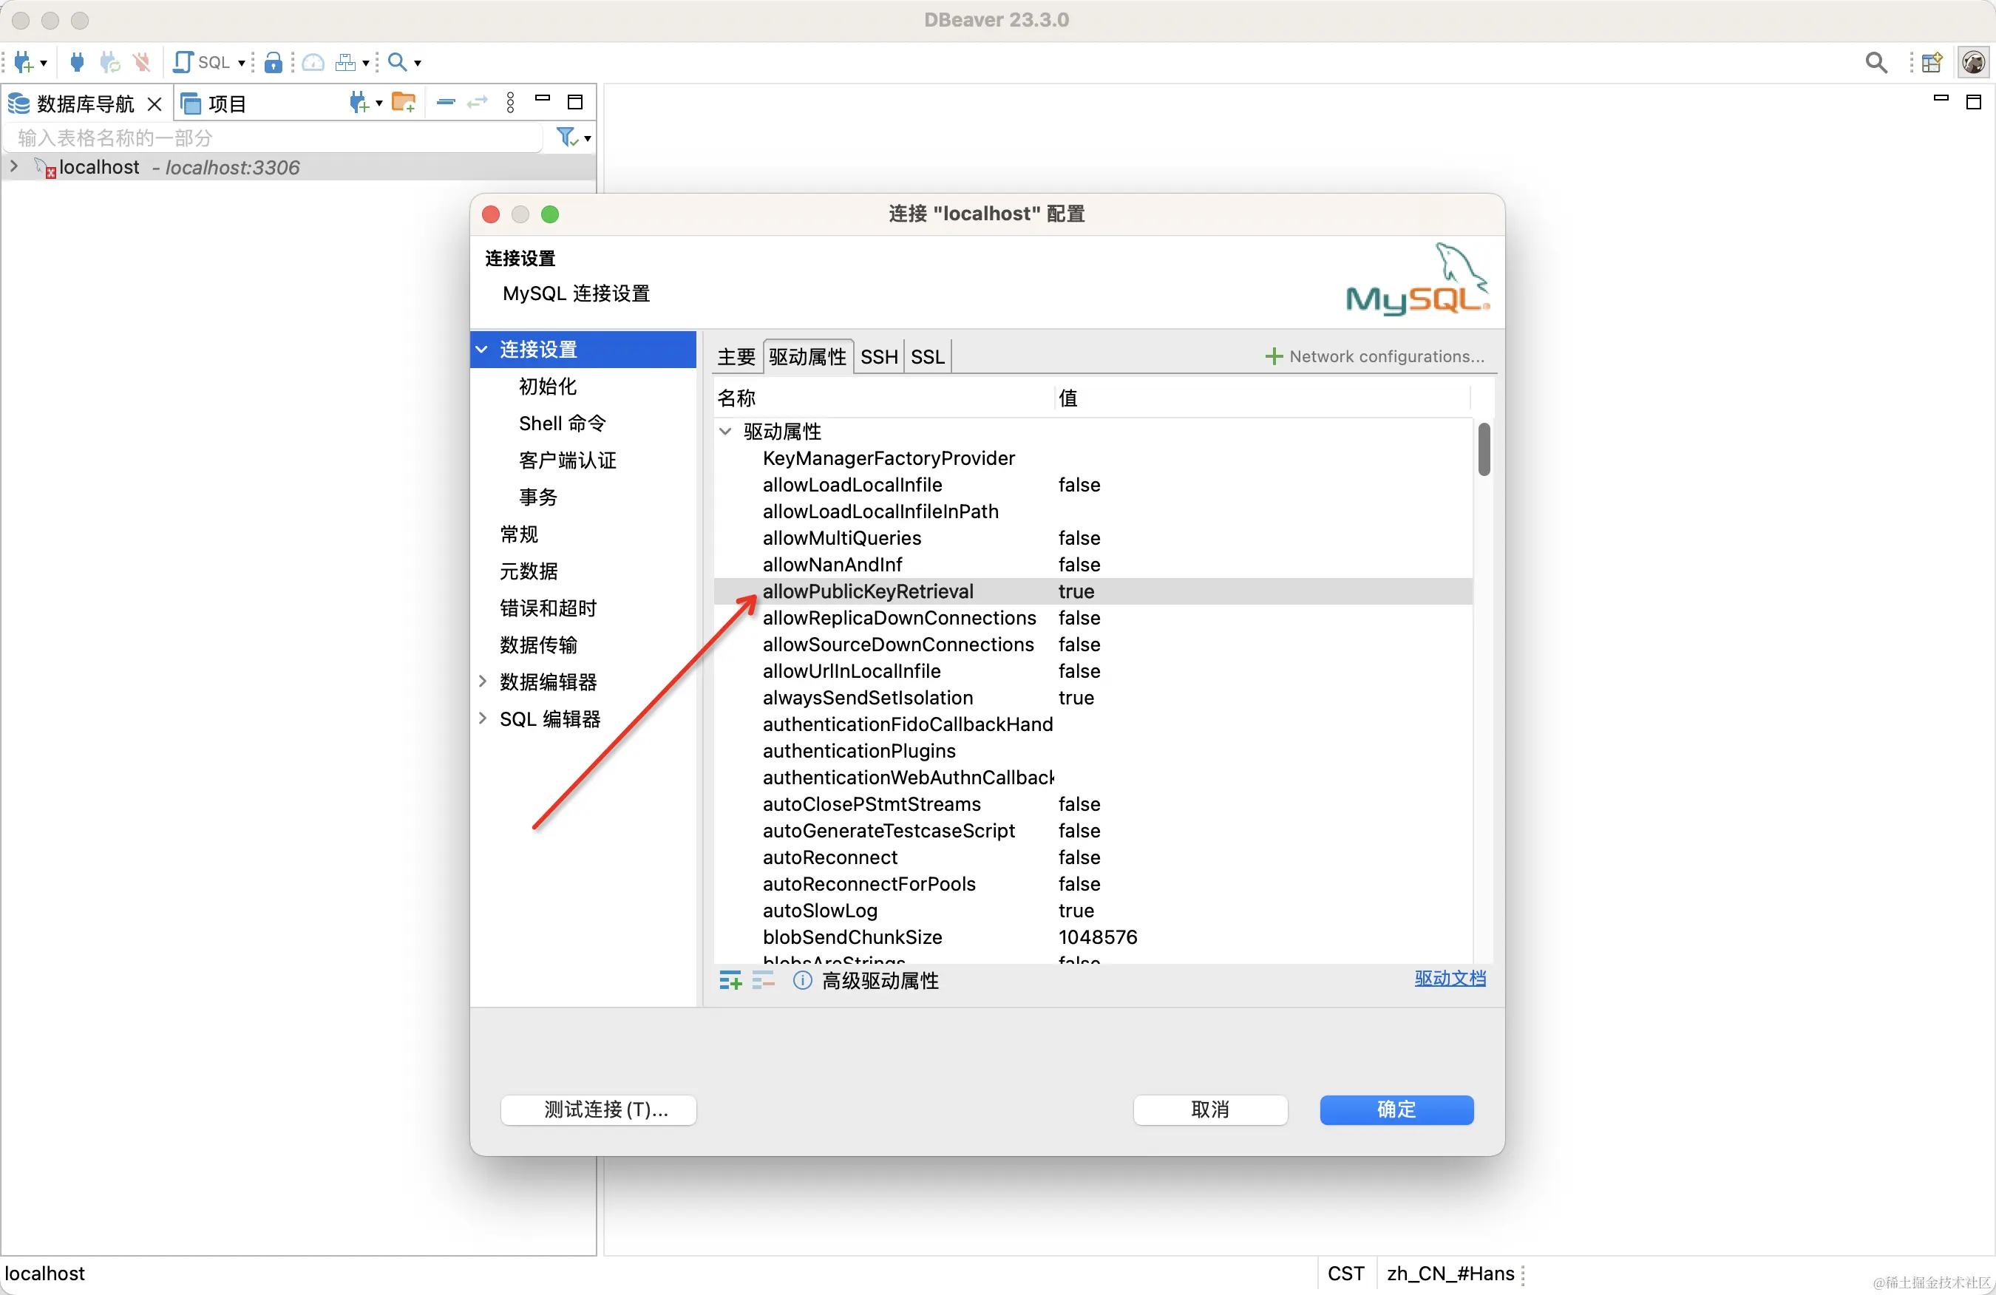Expand the localhost connection tree node
This screenshot has width=1996, height=1295.
14,167
